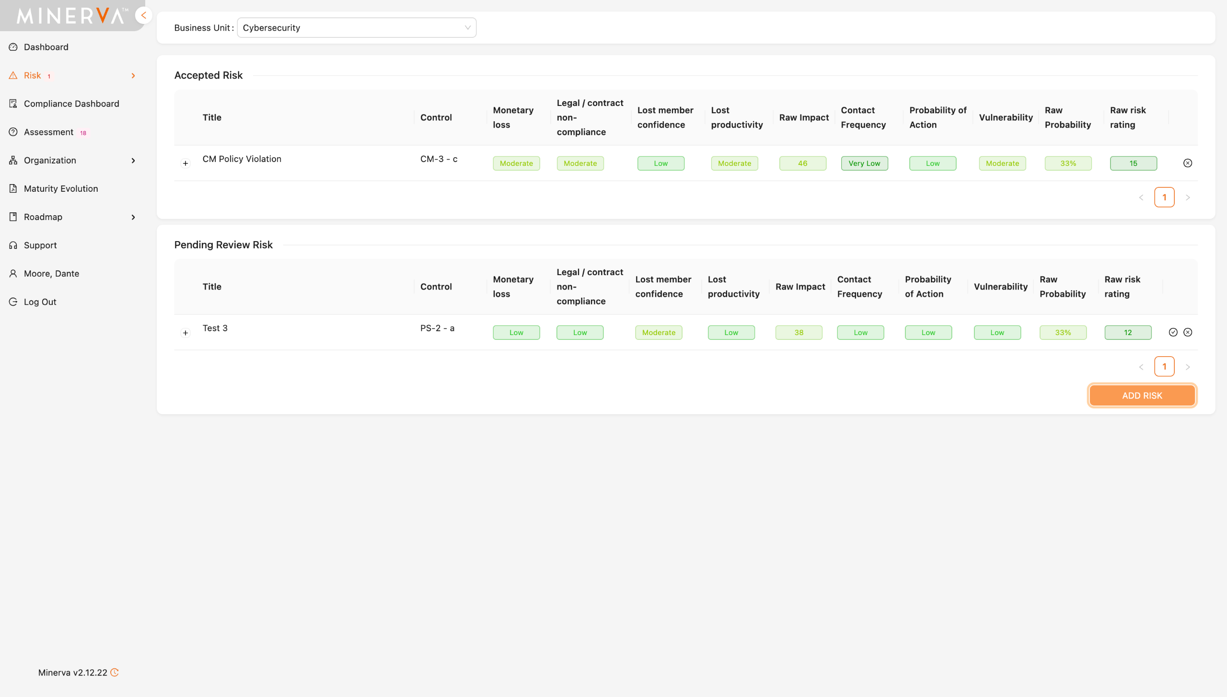Approve the Test 3 pending risk
This screenshot has height=697, width=1227.
click(1173, 332)
